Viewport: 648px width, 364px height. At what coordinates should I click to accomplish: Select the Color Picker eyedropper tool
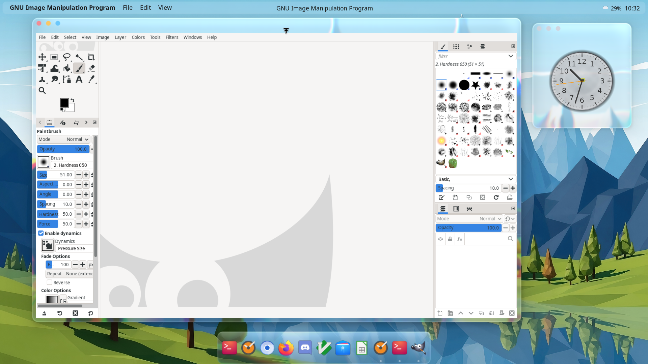(x=91, y=80)
